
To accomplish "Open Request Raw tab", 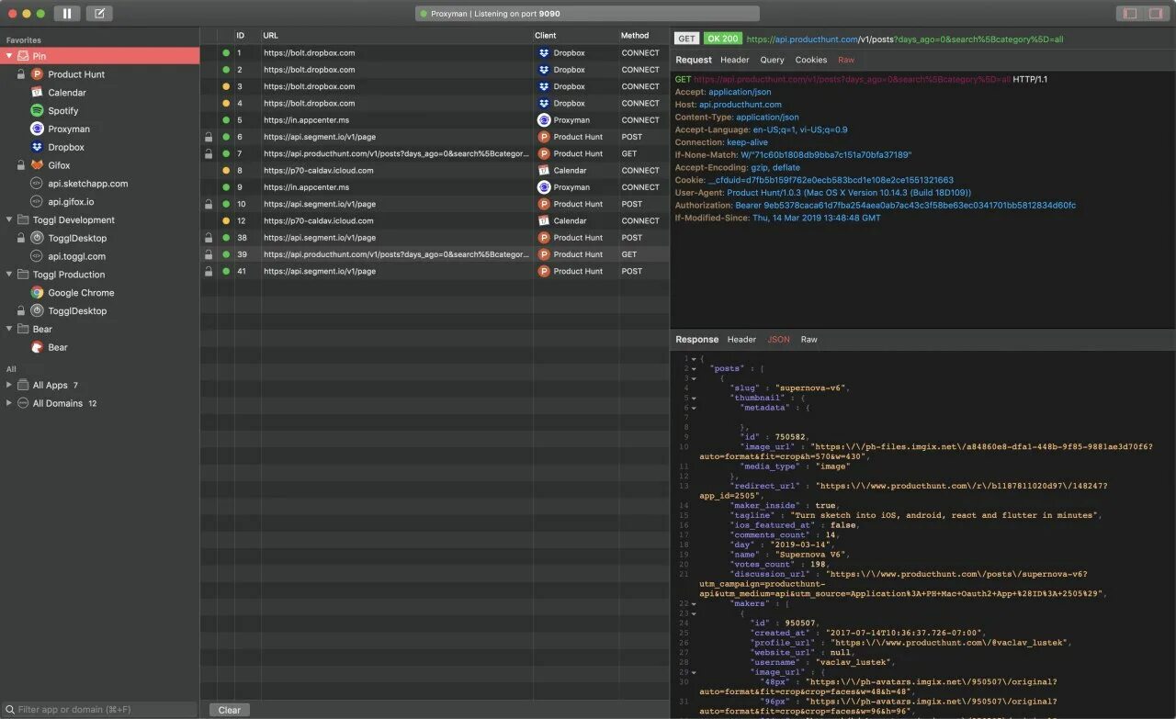I will [846, 60].
